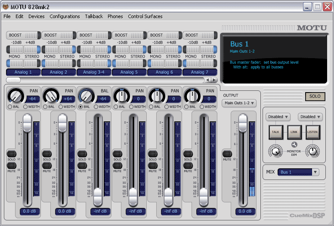Toggle the BOOST switch on Analog 7

tap(200, 35)
